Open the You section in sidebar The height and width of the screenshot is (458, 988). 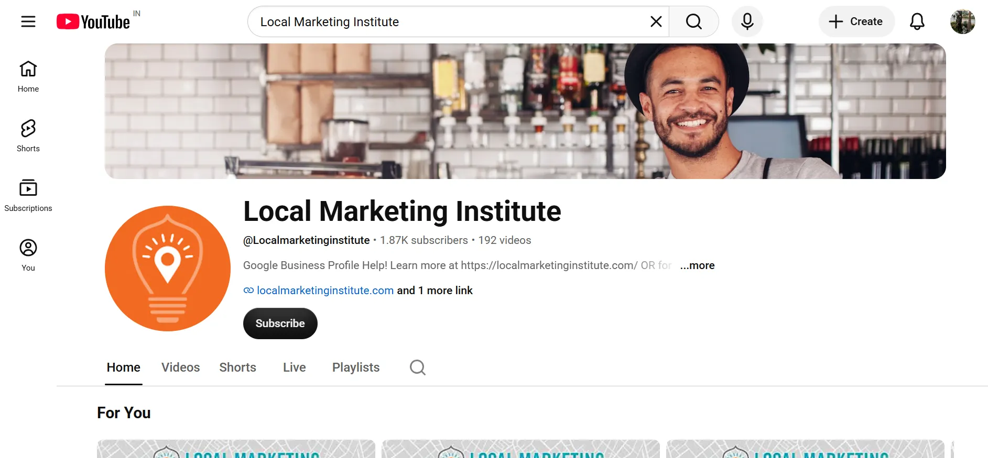coord(28,255)
